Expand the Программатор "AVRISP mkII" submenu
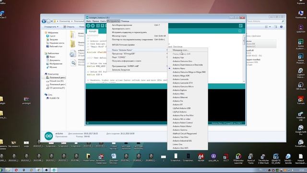The width and height of the screenshot is (307, 173). (x=138, y=66)
